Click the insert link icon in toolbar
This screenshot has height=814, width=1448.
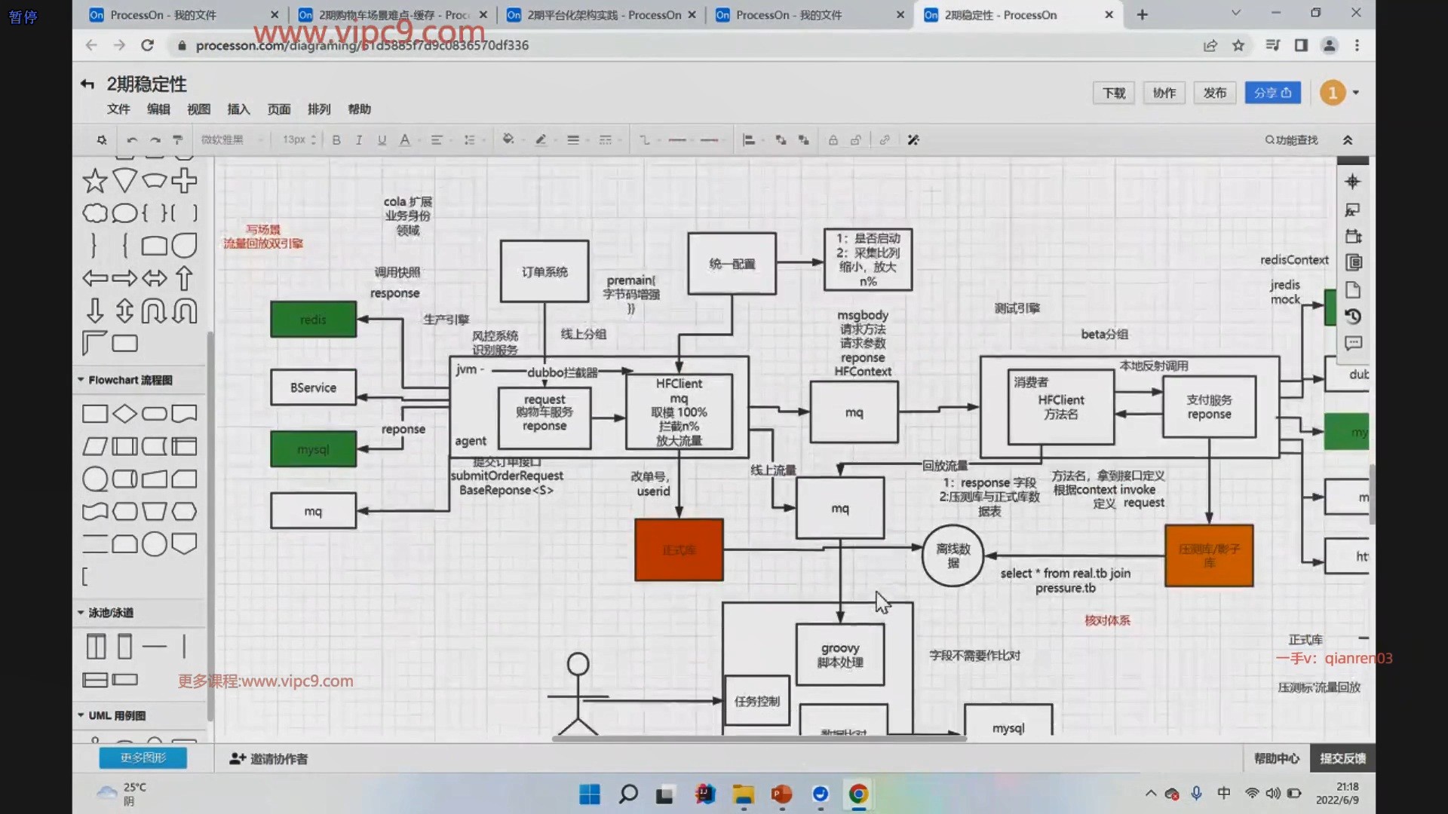[884, 140]
